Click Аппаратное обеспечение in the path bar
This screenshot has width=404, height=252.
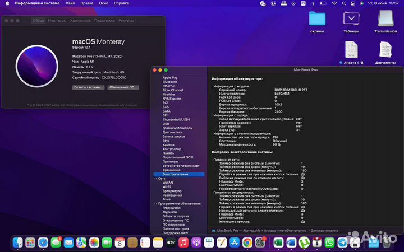(285, 231)
